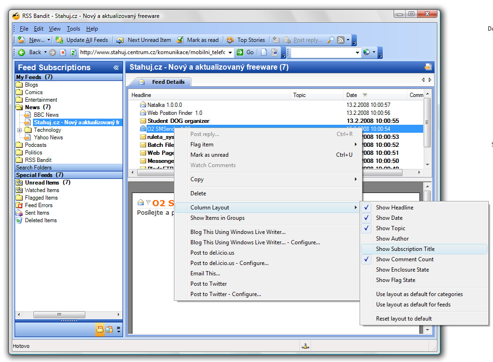
Task: Click the headline list vertical scrollbar thumb
Action: [x=427, y=122]
